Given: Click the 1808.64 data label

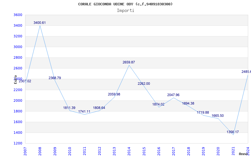Looking at the screenshot, I should pyautogui.click(x=99, y=108).
